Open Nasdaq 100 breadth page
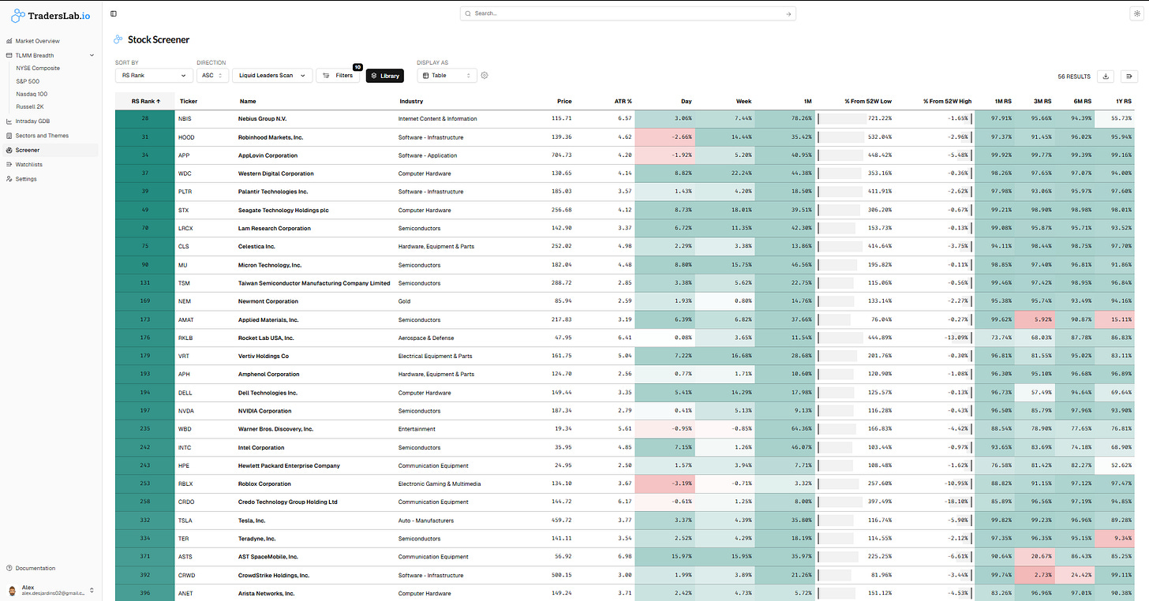 32,94
